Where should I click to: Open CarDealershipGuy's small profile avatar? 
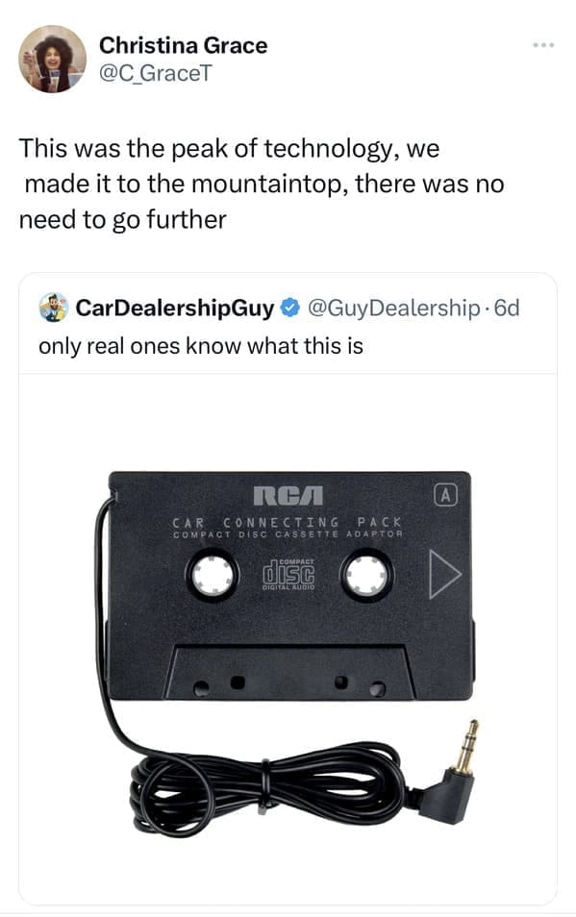pos(54,308)
